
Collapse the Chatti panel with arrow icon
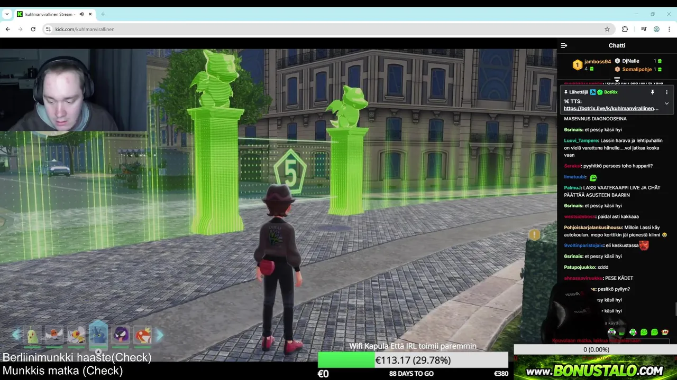[x=564, y=45]
